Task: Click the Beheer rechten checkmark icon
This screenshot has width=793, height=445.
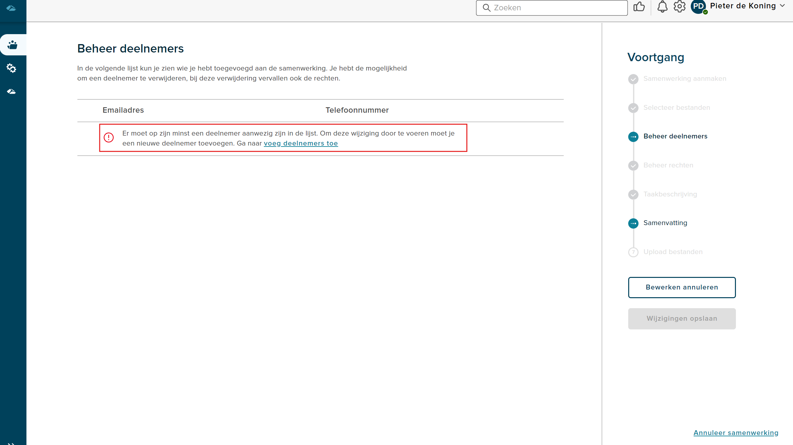Action: pyautogui.click(x=633, y=166)
